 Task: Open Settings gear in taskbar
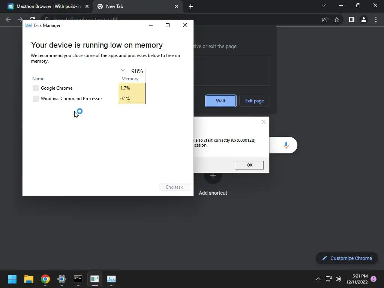tap(62, 279)
